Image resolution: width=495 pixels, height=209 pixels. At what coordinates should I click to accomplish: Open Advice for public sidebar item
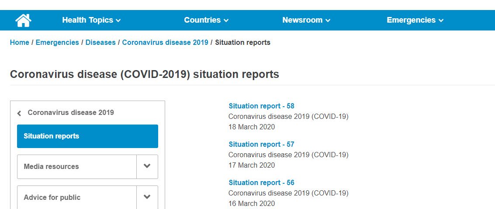click(77, 197)
